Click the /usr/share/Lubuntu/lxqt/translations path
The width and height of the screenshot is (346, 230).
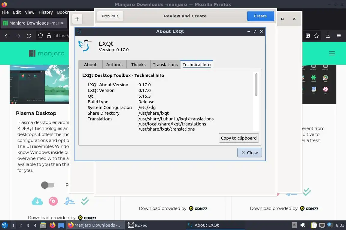point(176,119)
